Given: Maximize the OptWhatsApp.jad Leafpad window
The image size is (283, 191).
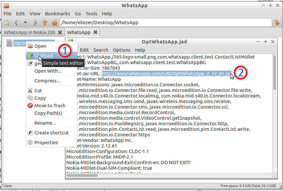Looking at the screenshot, I should (266, 42).
